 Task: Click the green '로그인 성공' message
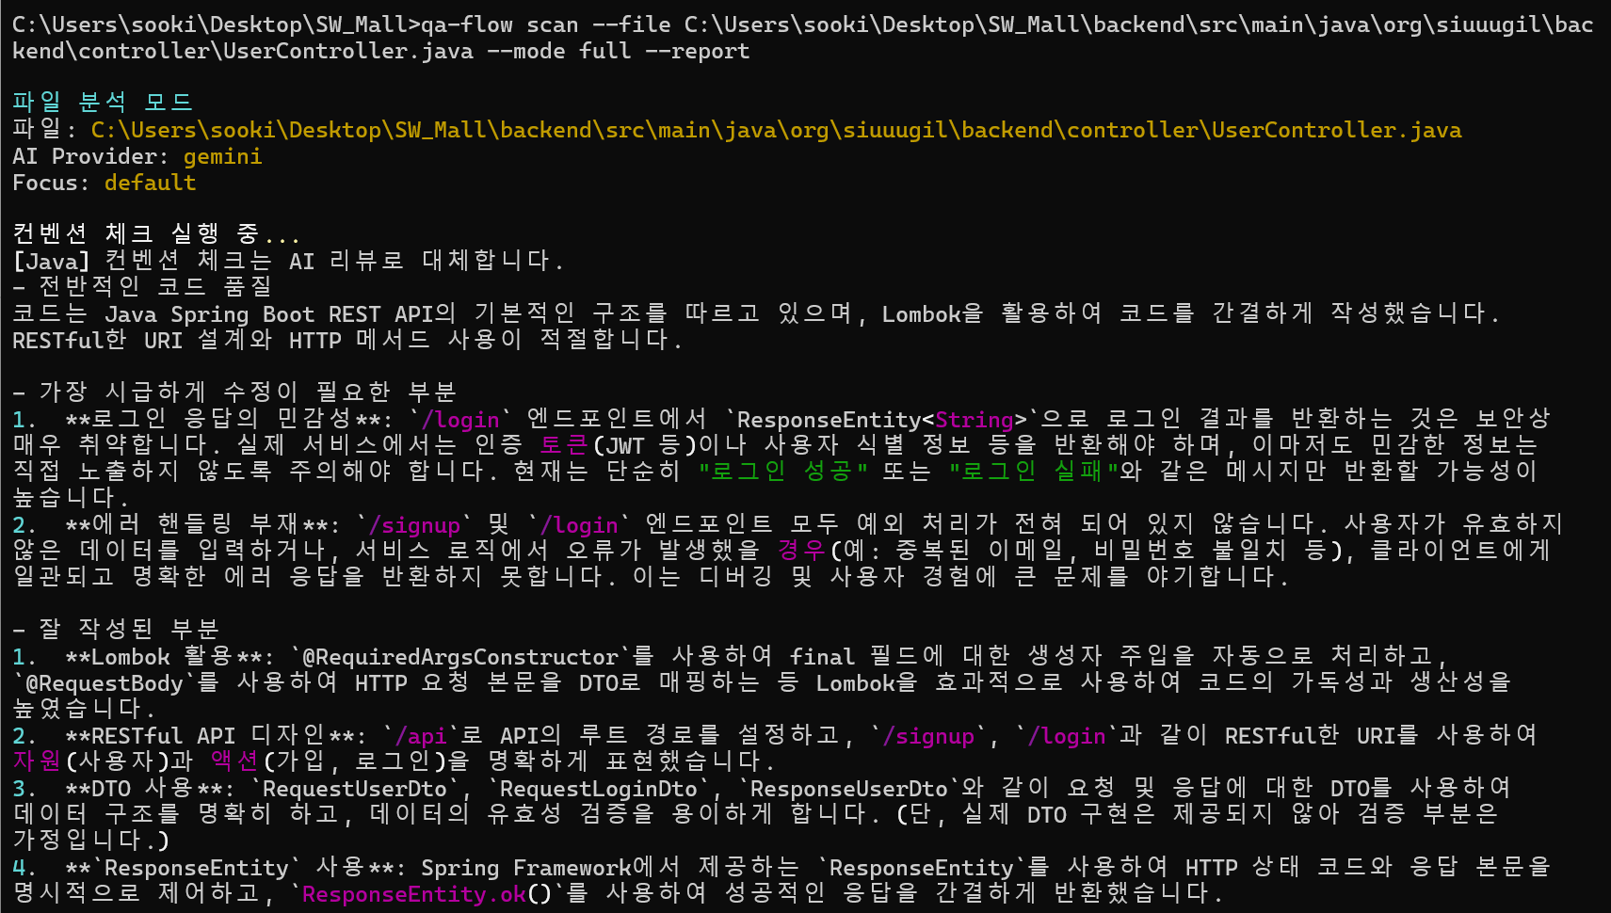click(782, 471)
